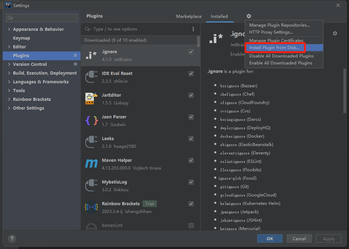Switch to the Installed tab
This screenshot has width=349, height=249.
pyautogui.click(x=219, y=16)
